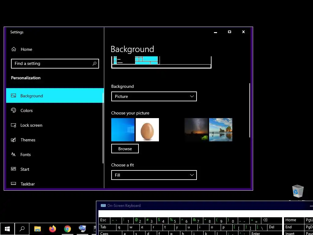Viewport: 313px width, 235px height.
Task: Open the Windows Start menu
Action: coord(7,229)
